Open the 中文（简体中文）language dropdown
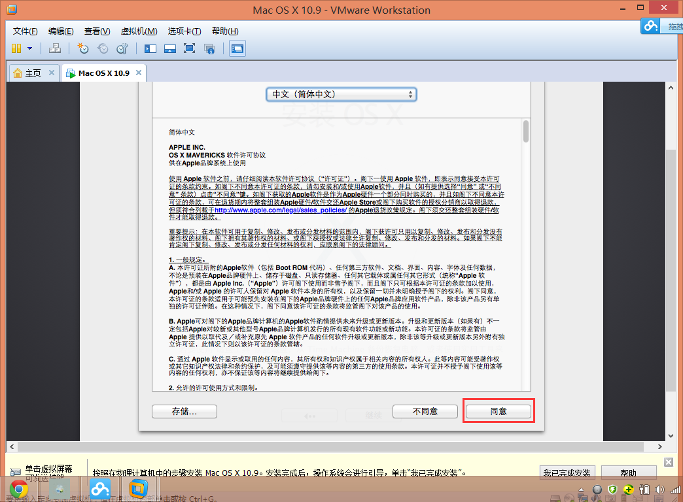This screenshot has height=502, width=683. click(x=341, y=95)
